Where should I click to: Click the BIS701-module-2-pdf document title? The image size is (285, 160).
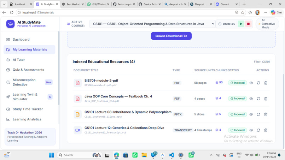click(101, 81)
